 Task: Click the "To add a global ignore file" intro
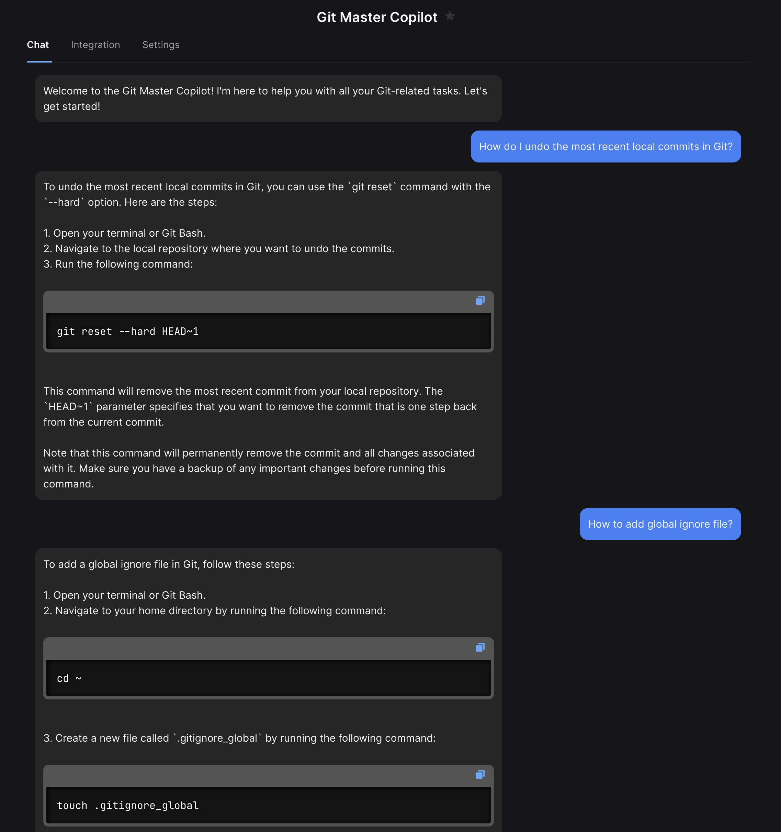click(169, 565)
